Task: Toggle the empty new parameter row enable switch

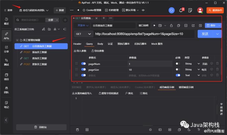Action: (84, 75)
